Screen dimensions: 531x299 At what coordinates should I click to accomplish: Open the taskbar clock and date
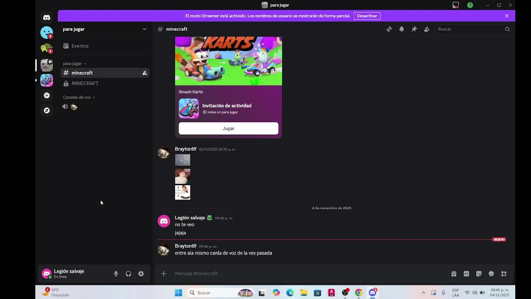click(x=499, y=292)
